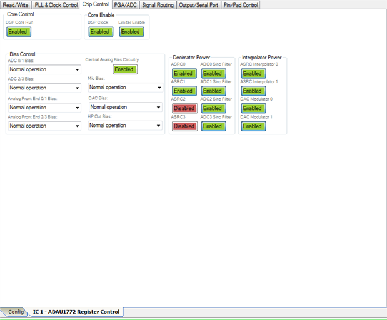
Task: Switch to the Read/Write tab
Action: [15, 5]
